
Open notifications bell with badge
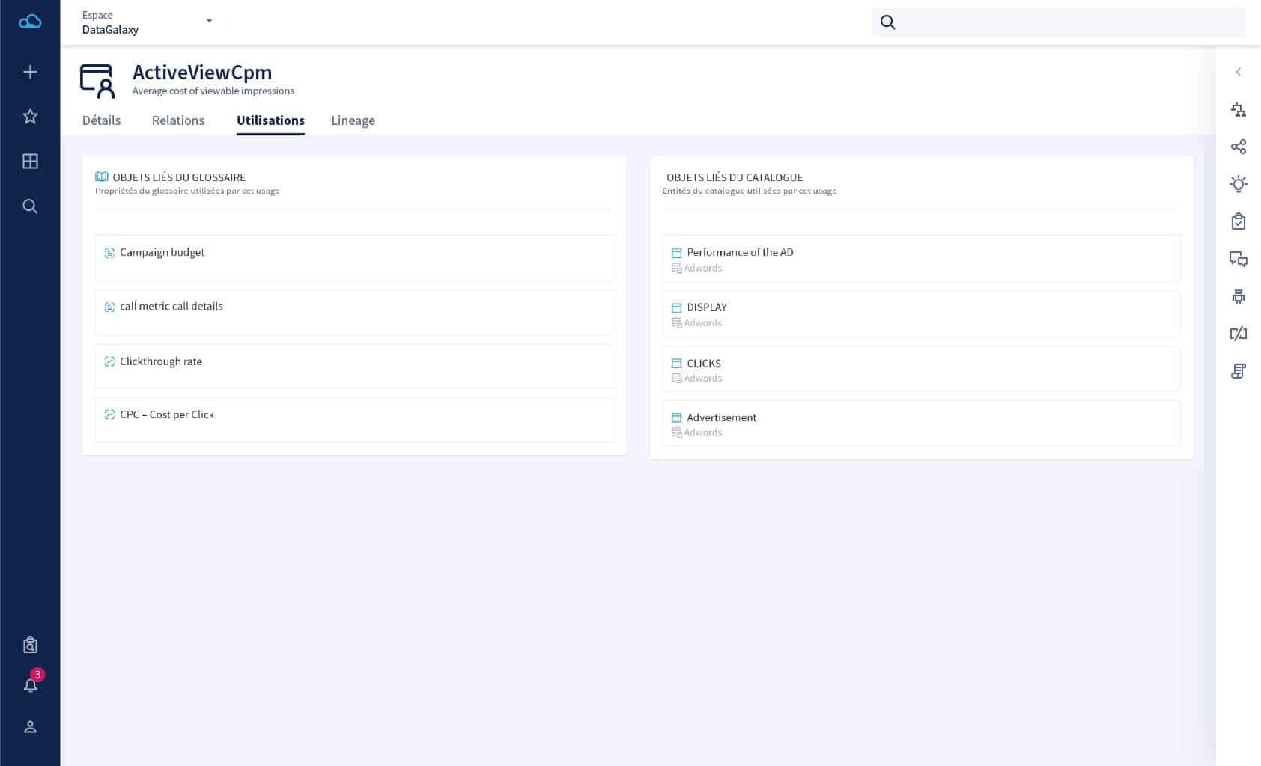[31, 684]
